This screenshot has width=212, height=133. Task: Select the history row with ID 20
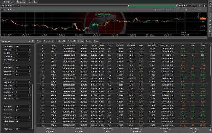pyautogui.click(x=123, y=78)
